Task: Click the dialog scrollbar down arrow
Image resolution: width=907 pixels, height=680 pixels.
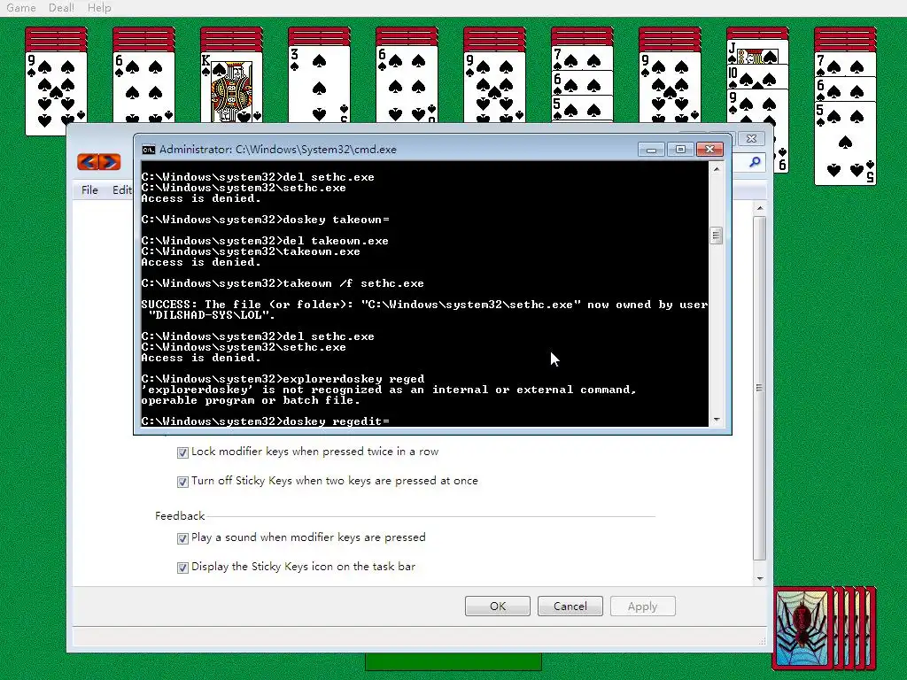Action: (760, 578)
